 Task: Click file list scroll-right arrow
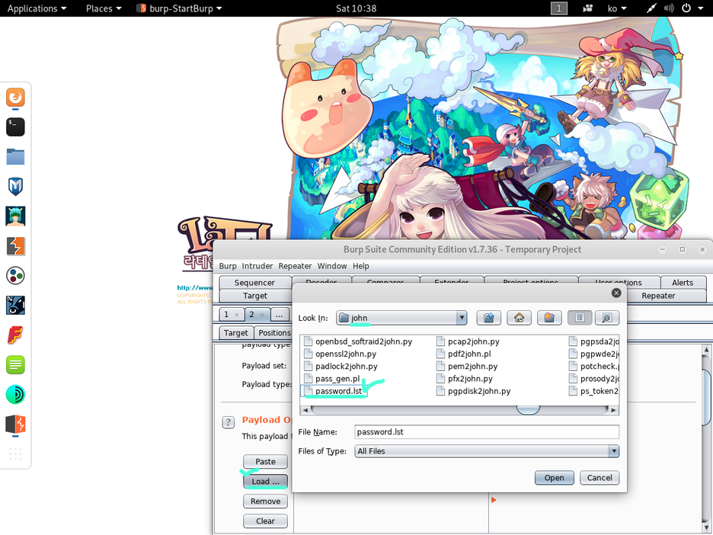pyautogui.click(x=613, y=410)
